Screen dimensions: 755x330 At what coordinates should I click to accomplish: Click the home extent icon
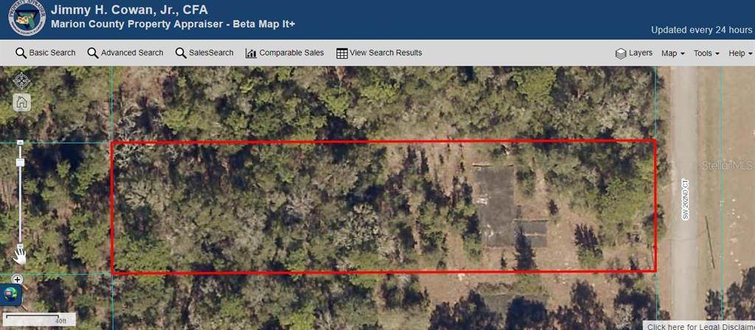pyautogui.click(x=21, y=102)
